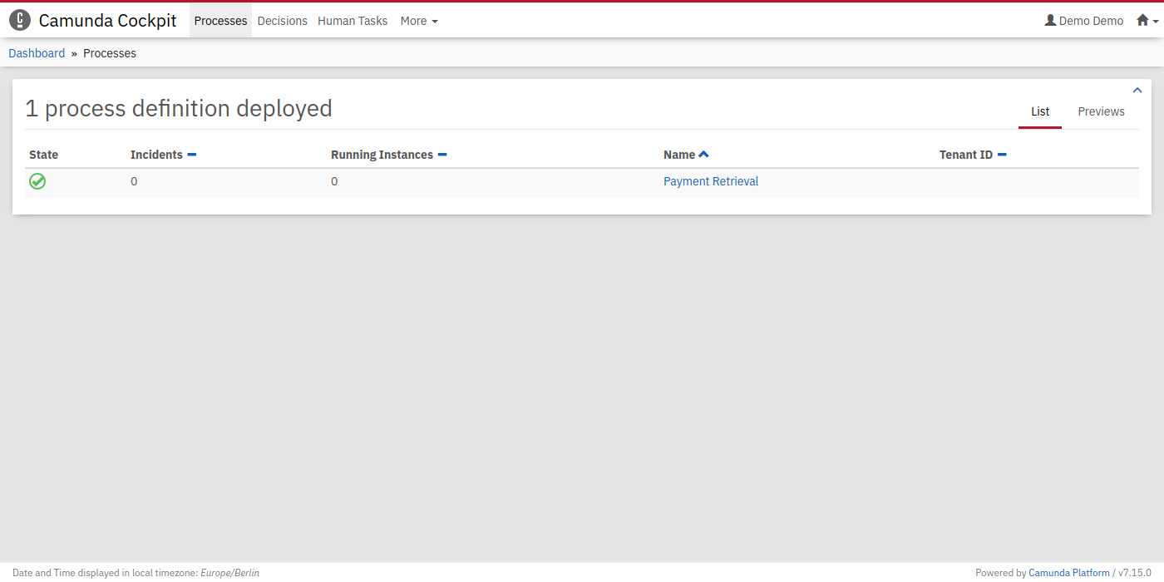Screen dimensions: 1164x582
Task: Go to Processes in the navbar
Action: pyautogui.click(x=220, y=21)
